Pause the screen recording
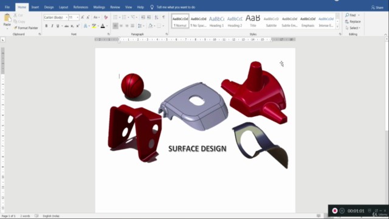 [x=342, y=210]
